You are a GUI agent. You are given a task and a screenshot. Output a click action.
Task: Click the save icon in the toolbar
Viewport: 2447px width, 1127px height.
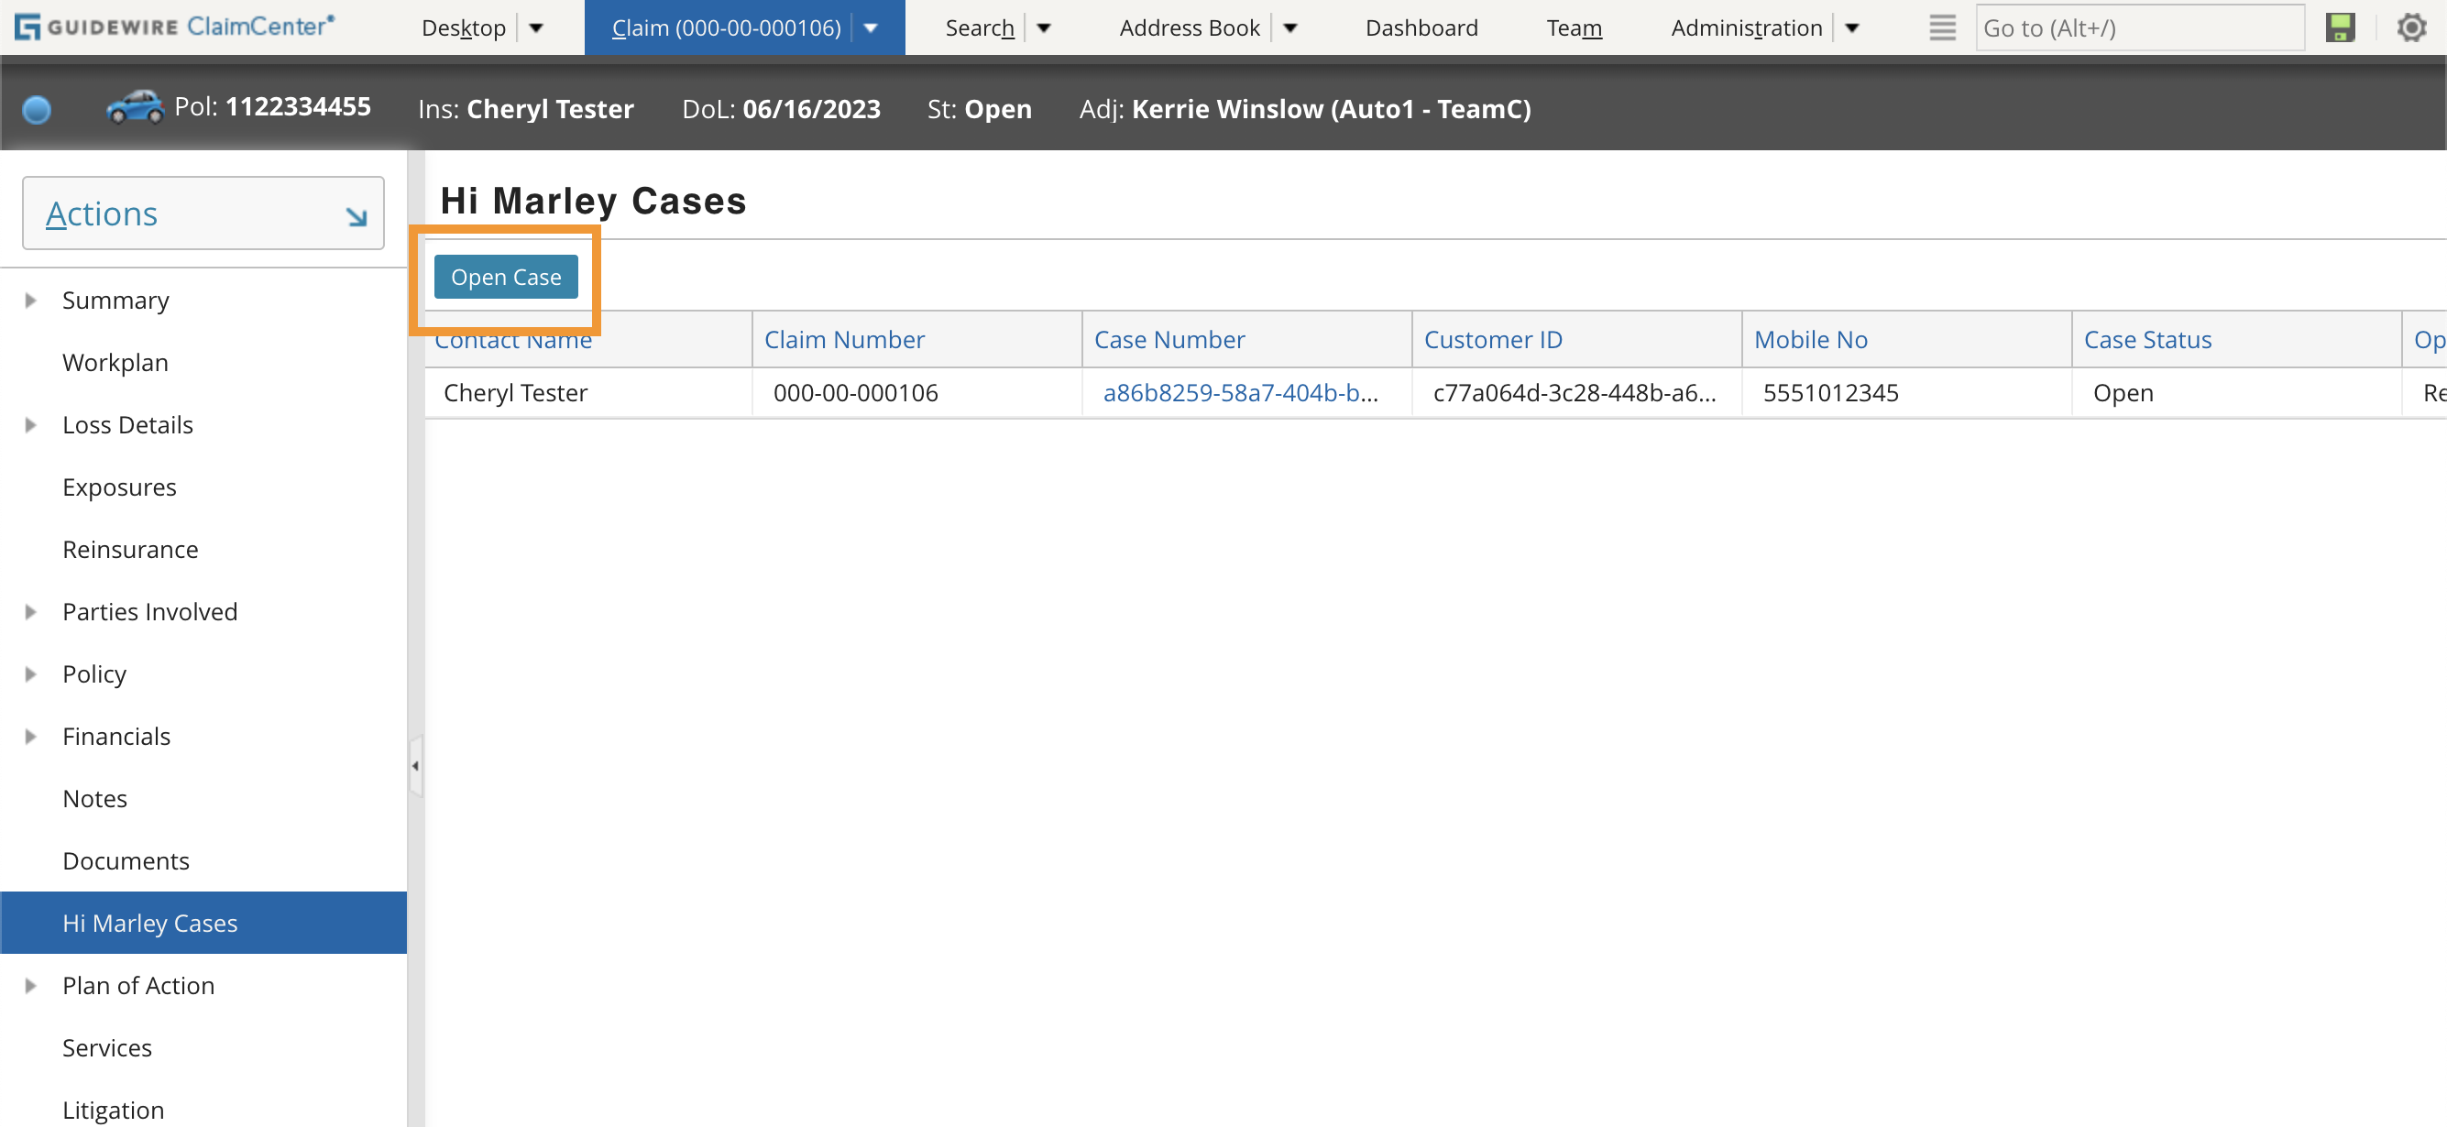click(2340, 27)
